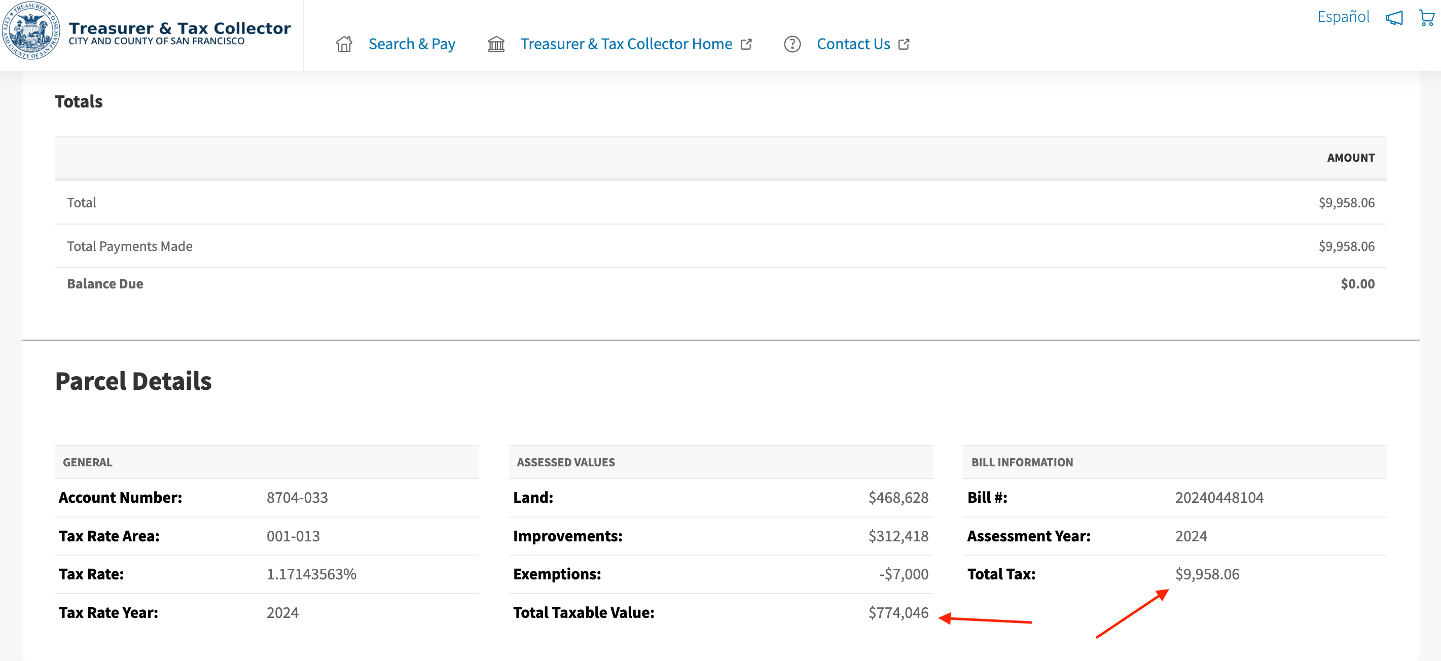Open the shopping cart icon
This screenshot has width=1441, height=661.
pos(1426,17)
